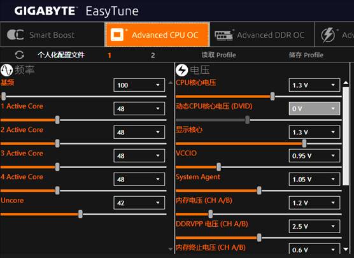The image size is (354, 258).
Task: Open the disabled DVID dropdown showing 0 V
Action: (315, 109)
